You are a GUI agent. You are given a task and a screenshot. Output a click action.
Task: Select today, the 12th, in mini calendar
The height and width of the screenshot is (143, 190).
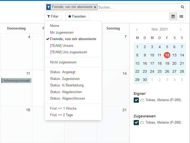coord(167,55)
